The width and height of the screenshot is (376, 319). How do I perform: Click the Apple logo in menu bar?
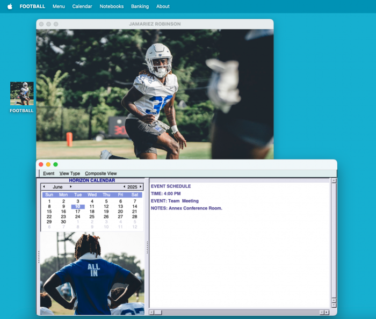pyautogui.click(x=10, y=6)
